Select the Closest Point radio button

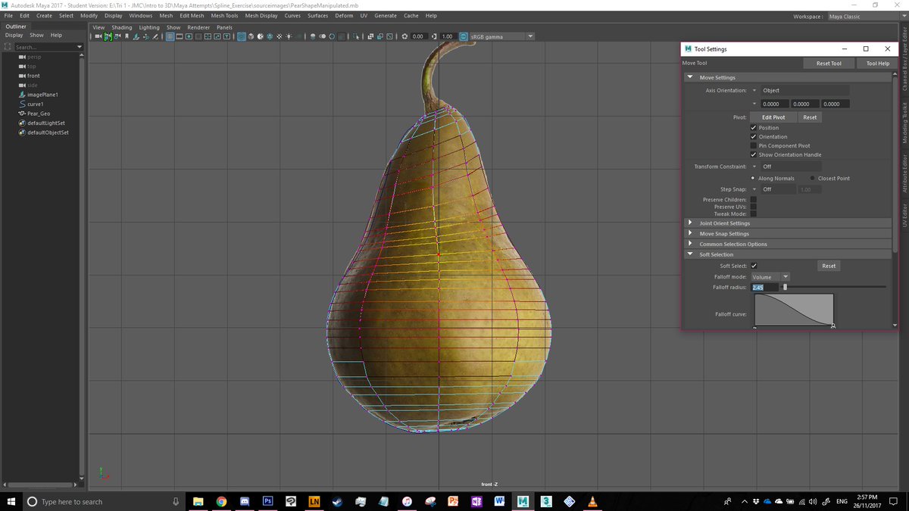(x=812, y=179)
